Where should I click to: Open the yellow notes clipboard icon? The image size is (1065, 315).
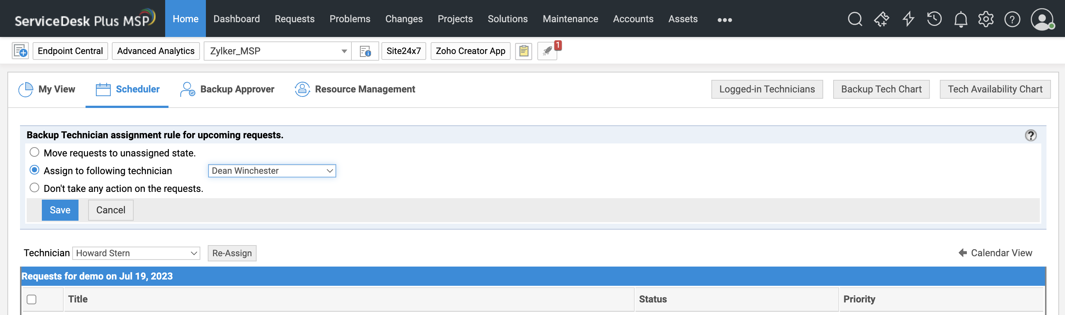523,51
